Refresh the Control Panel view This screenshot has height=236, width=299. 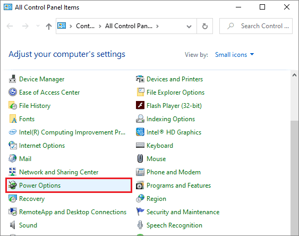[x=205, y=26]
